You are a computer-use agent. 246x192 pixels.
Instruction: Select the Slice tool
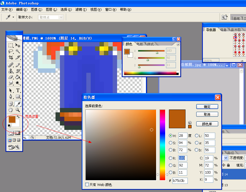[x=18, y=57]
